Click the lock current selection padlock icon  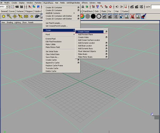[x=83, y=7]
